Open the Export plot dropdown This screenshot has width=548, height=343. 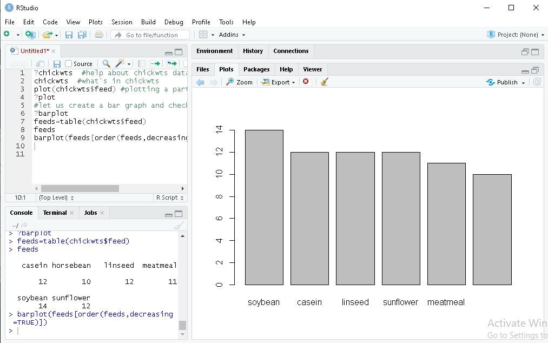[x=278, y=82]
